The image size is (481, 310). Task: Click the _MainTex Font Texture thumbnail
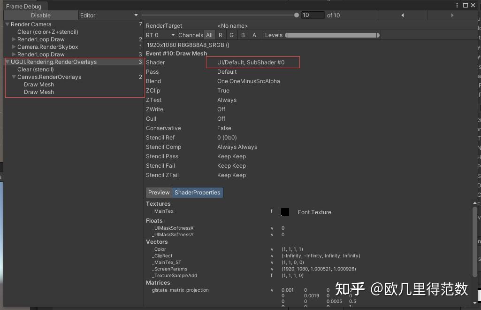(285, 212)
